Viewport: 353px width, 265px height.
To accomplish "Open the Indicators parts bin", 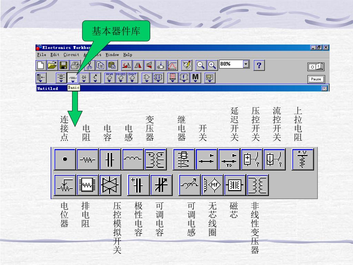I will (x=173, y=78).
